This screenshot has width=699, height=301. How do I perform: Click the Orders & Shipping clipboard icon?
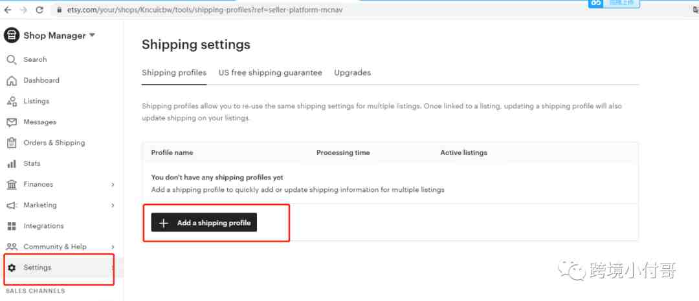[12, 143]
